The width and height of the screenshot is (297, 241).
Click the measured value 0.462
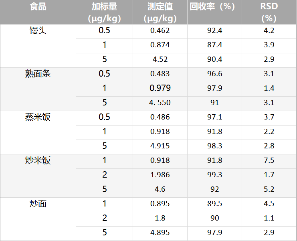tap(160, 30)
